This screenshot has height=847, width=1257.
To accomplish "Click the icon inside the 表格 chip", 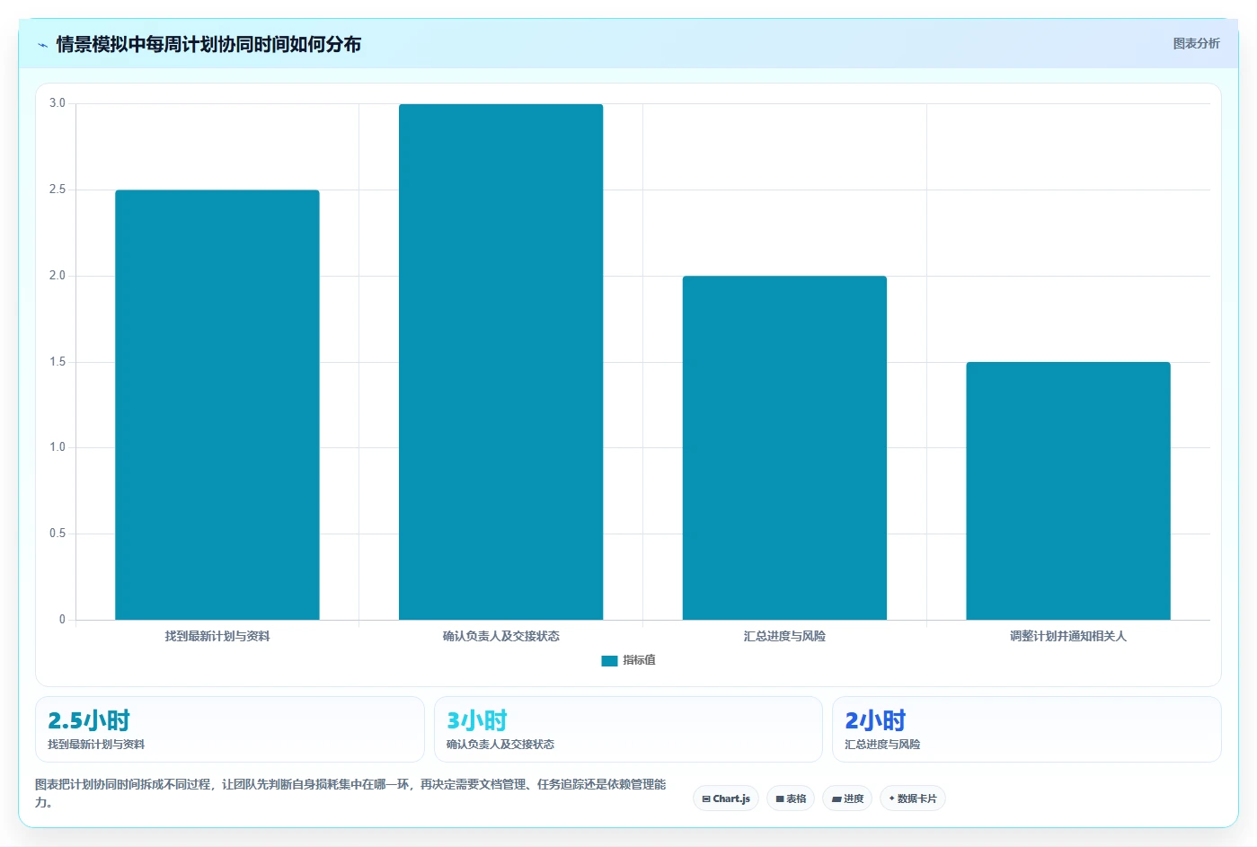I will 780,798.
